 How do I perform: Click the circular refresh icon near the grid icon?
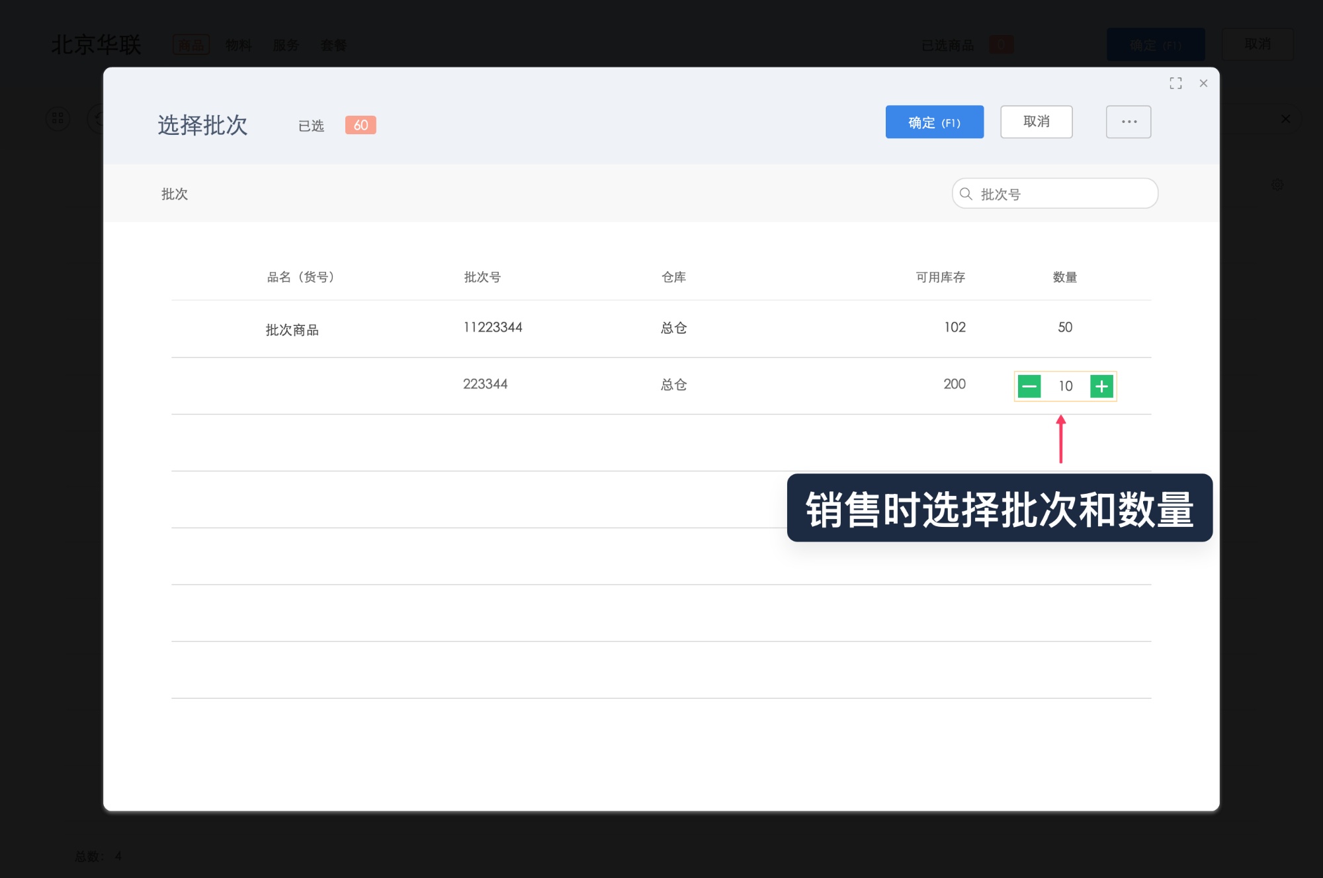pyautogui.click(x=98, y=119)
